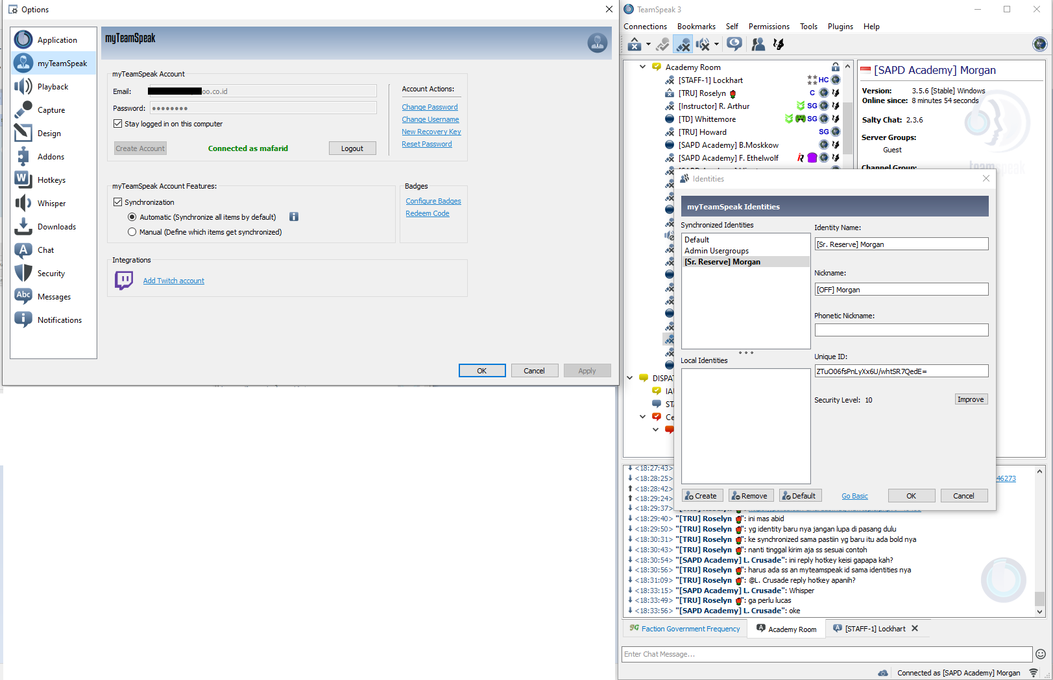1053x680 pixels.
Task: Collapse the DISPA channel chevron
Action: coord(629,378)
